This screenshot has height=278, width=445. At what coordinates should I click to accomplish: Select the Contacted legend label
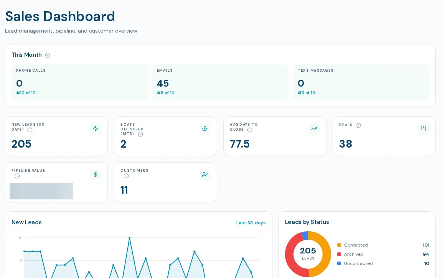356,245
